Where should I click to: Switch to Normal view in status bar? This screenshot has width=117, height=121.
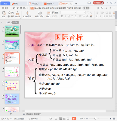[x=61, y=119]
